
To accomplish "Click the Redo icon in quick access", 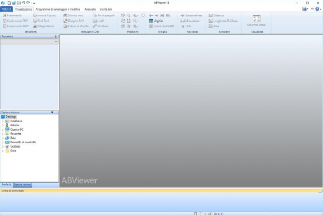I will pyautogui.click(x=28, y=3).
